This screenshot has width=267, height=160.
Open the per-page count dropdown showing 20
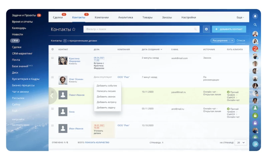(240, 142)
